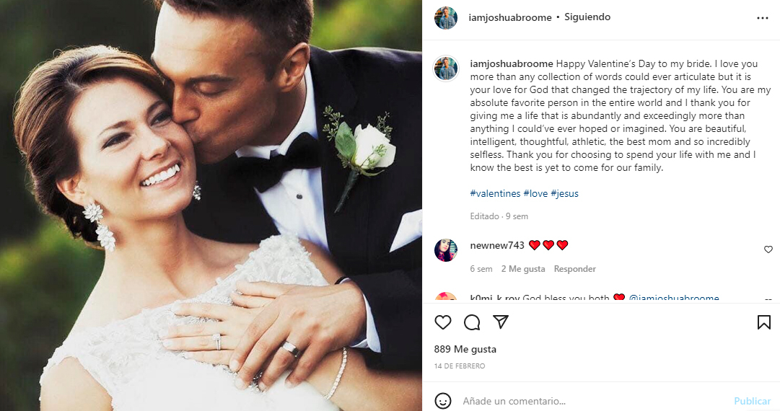Open the #valentines hashtag
The height and width of the screenshot is (411, 780).
click(495, 193)
